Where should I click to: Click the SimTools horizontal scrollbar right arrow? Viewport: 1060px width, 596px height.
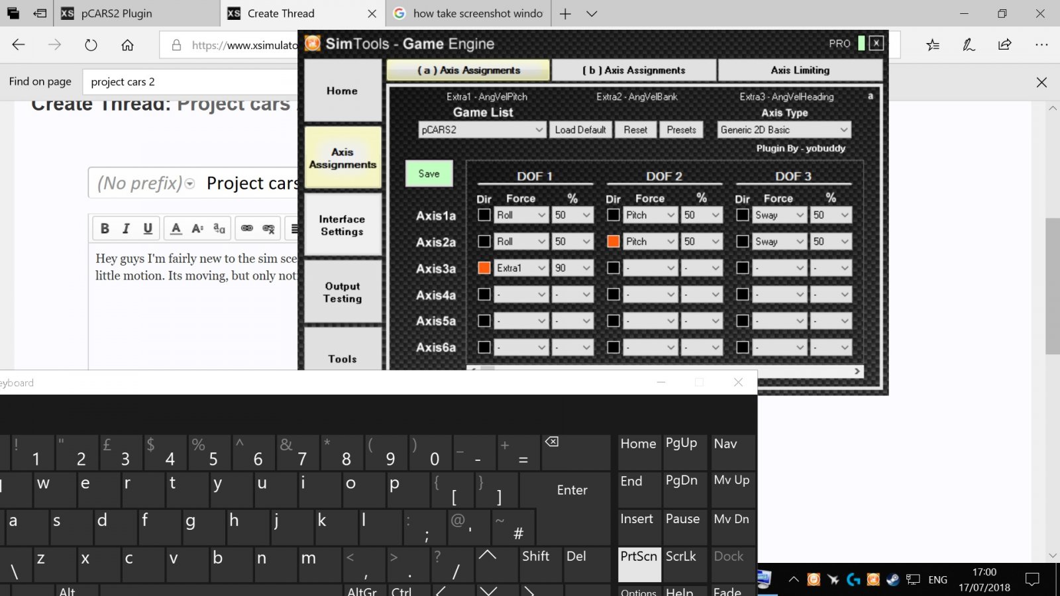click(x=857, y=372)
